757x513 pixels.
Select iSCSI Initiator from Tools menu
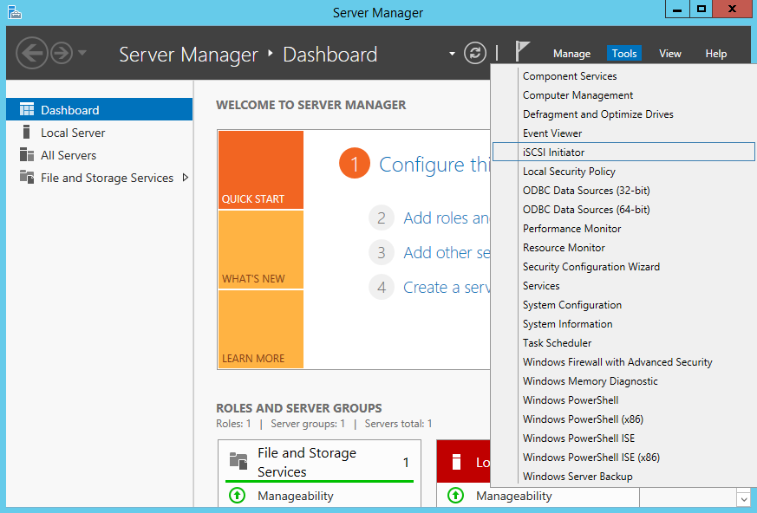tap(553, 153)
